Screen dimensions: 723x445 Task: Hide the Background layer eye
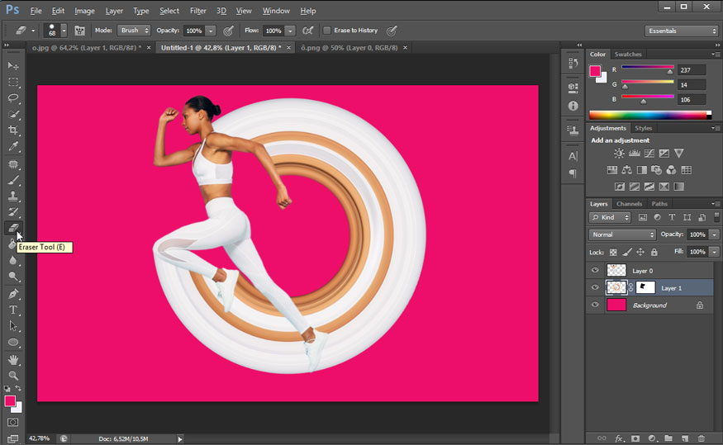coord(595,305)
